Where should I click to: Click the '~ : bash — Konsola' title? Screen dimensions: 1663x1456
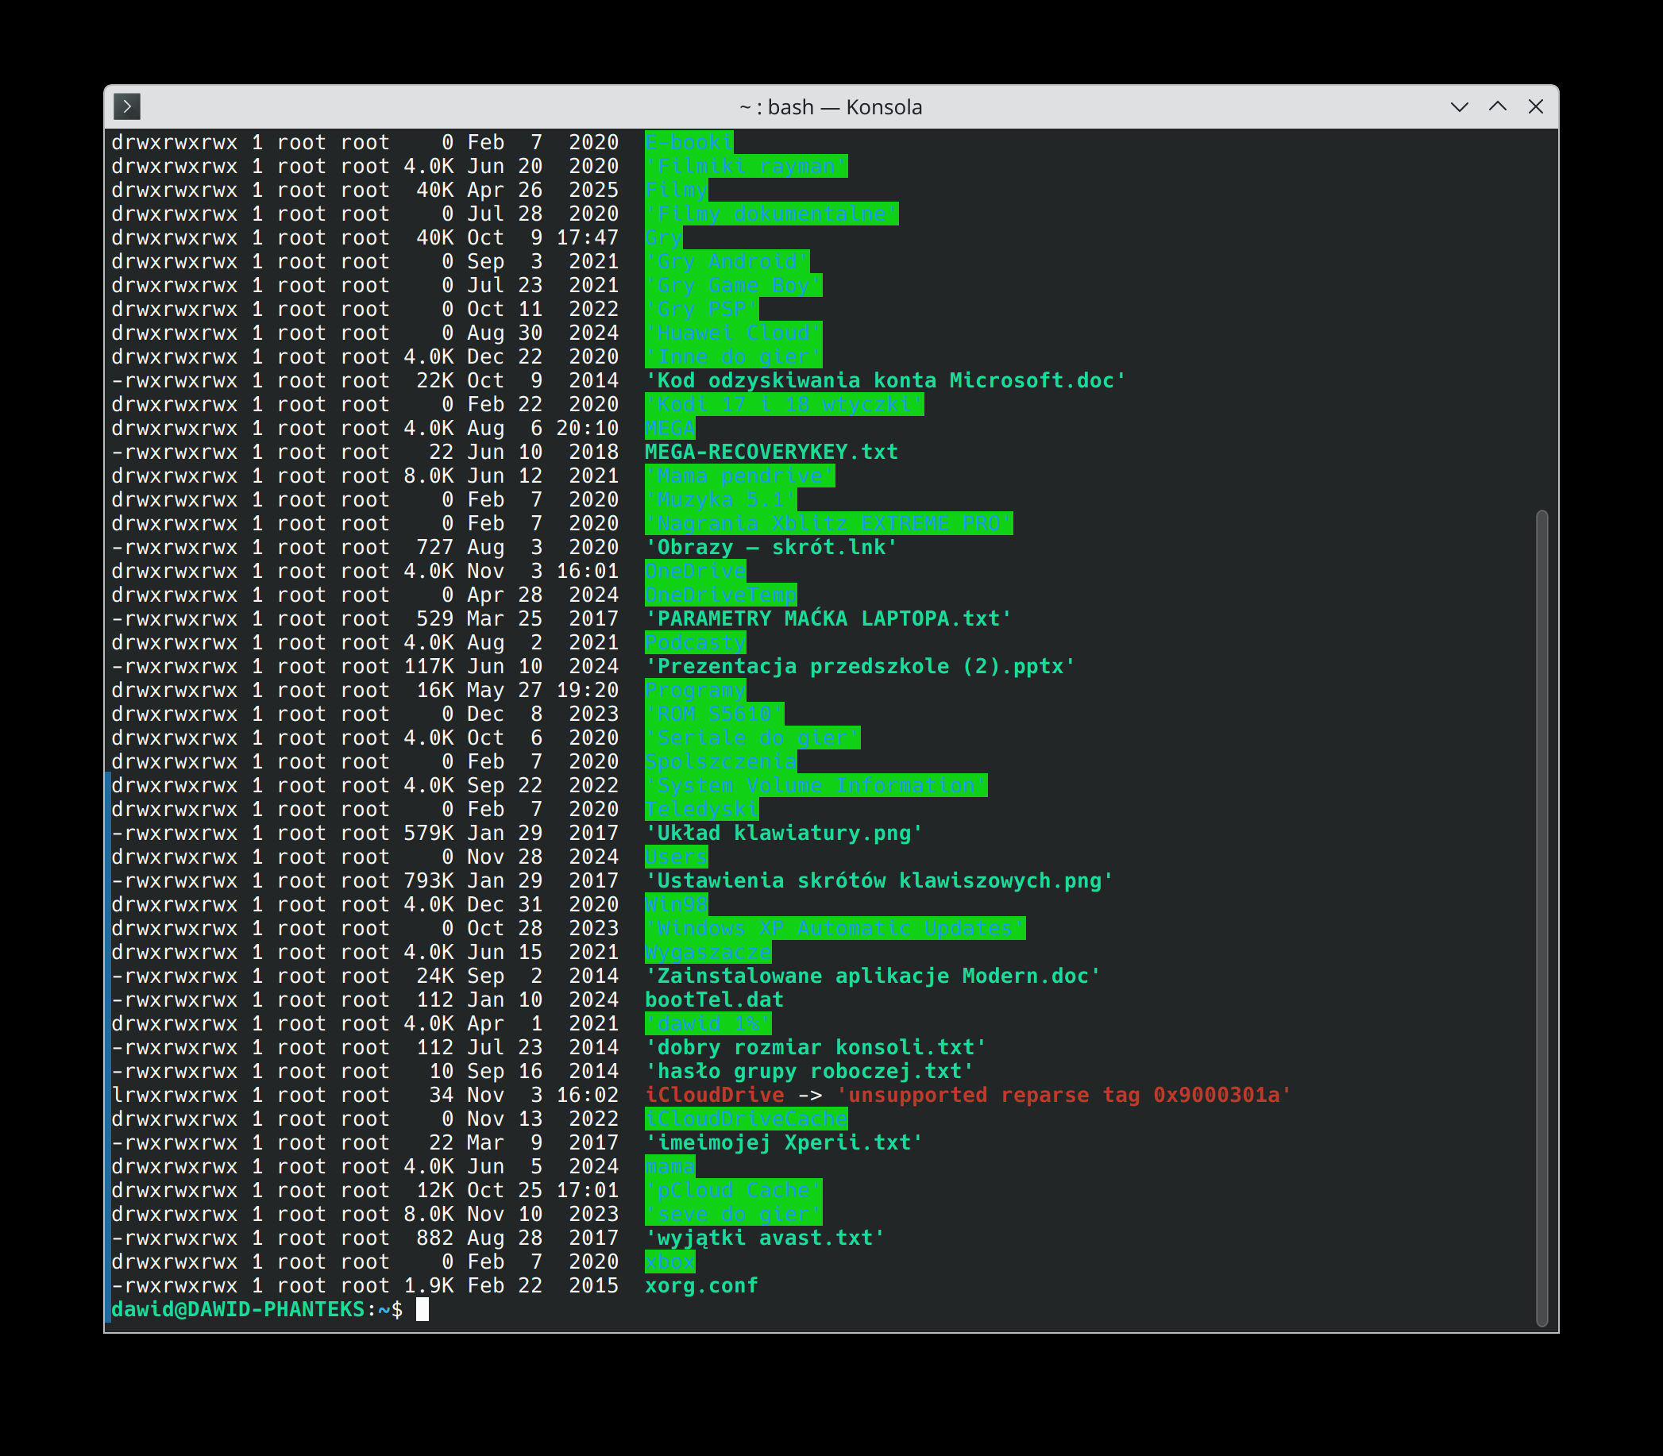point(830,107)
